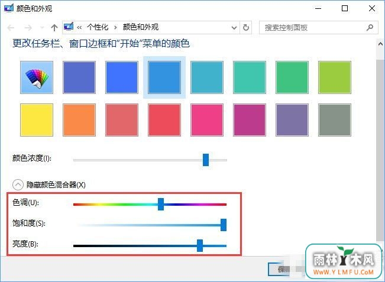Click the address bar control panel icon
The height and width of the screenshot is (282, 385).
pyautogui.click(x=69, y=27)
